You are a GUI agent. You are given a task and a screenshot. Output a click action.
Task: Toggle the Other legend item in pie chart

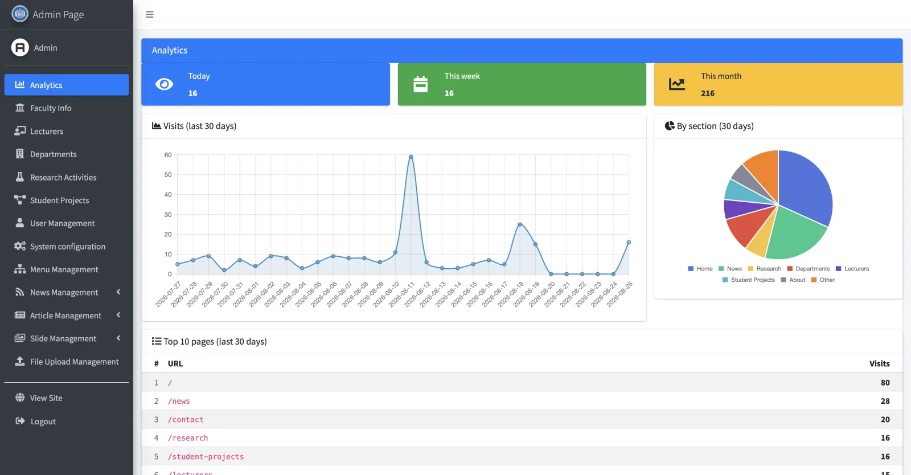(823, 280)
